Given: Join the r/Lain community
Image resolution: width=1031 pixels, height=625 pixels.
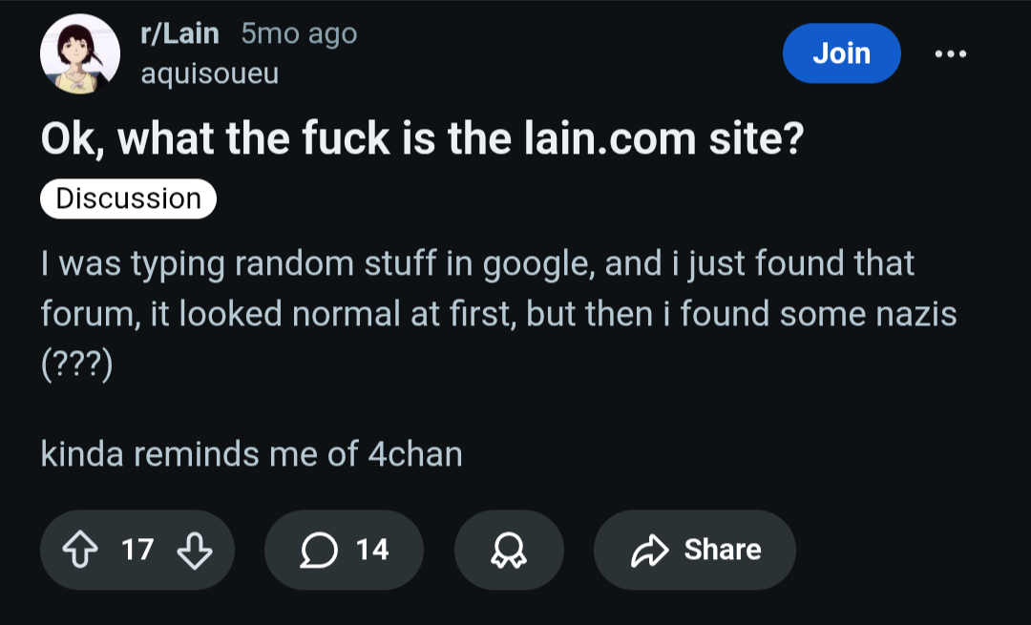Looking at the screenshot, I should [x=841, y=53].
